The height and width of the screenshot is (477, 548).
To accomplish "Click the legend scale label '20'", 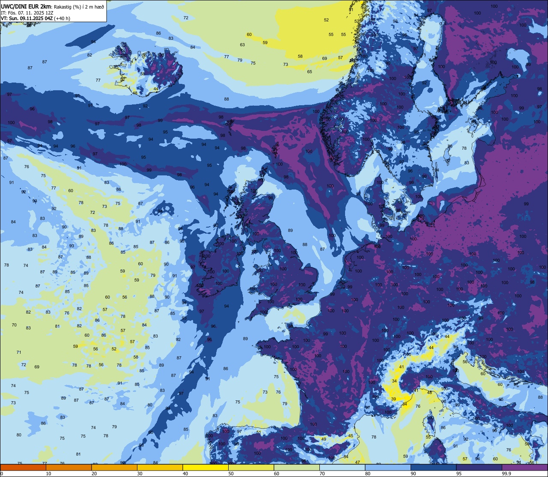I will [94, 474].
